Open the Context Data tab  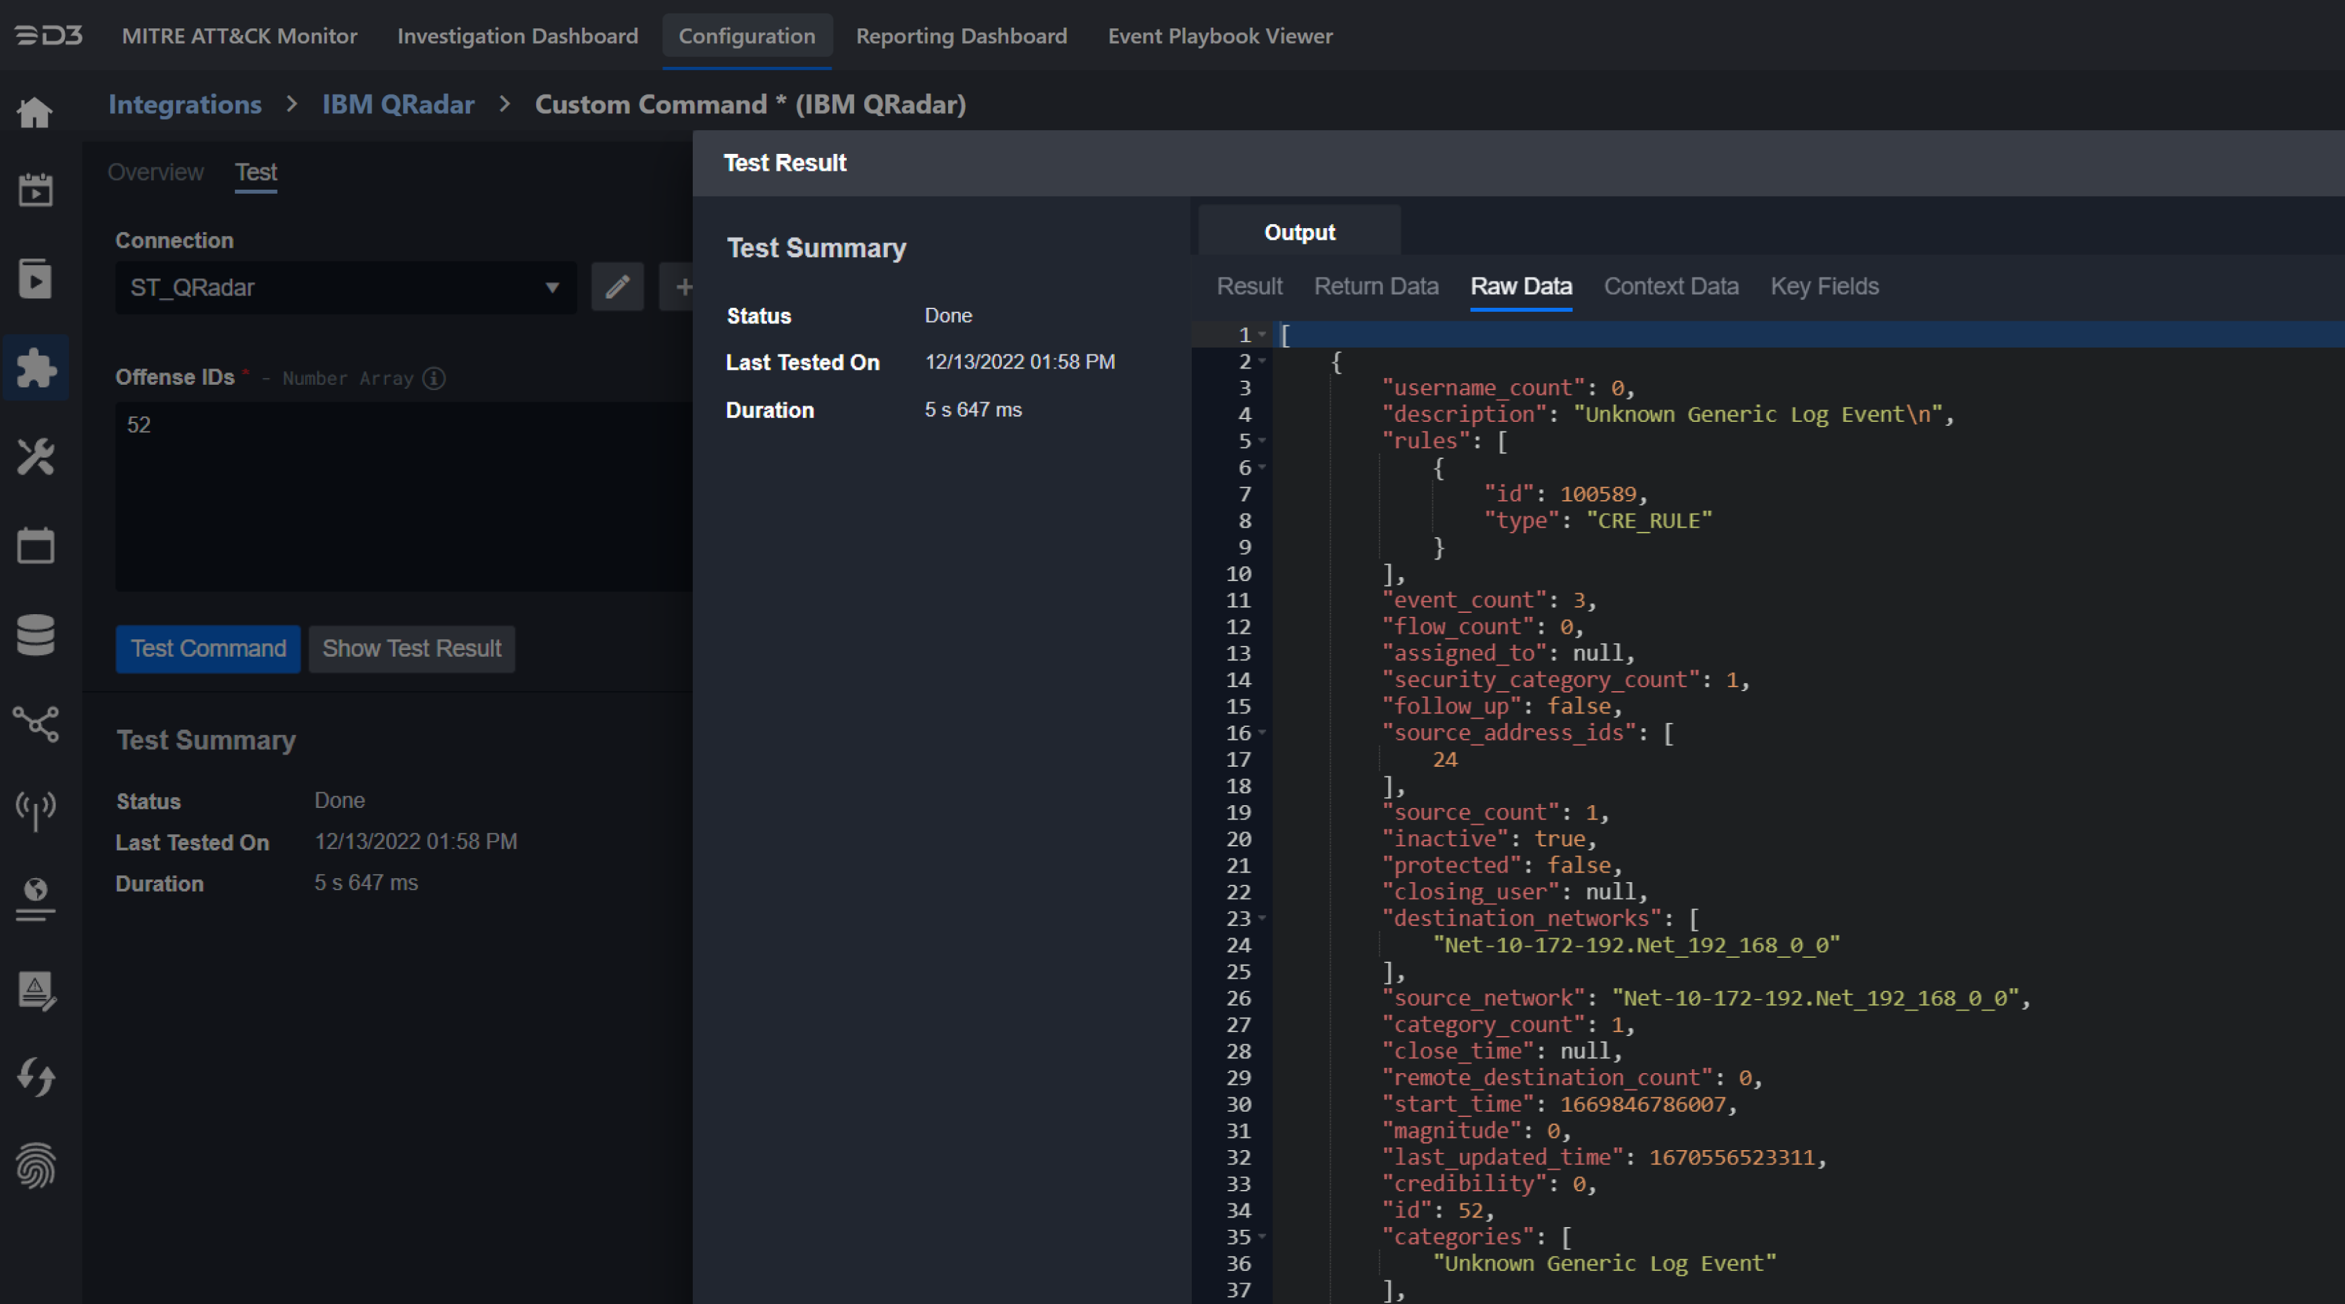pos(1670,287)
